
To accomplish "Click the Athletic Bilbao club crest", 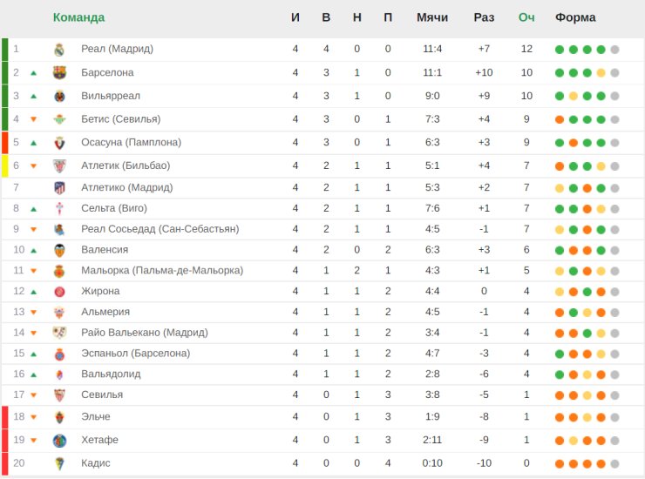I will [x=59, y=165].
